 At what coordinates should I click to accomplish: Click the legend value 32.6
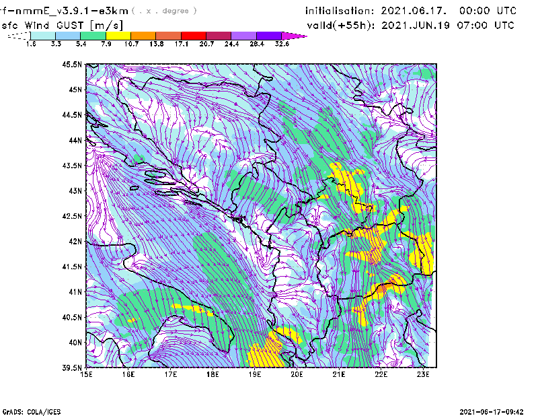(282, 44)
